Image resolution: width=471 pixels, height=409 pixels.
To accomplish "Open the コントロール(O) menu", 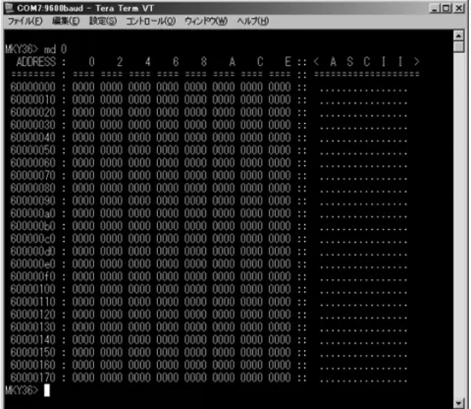I will (151, 22).
